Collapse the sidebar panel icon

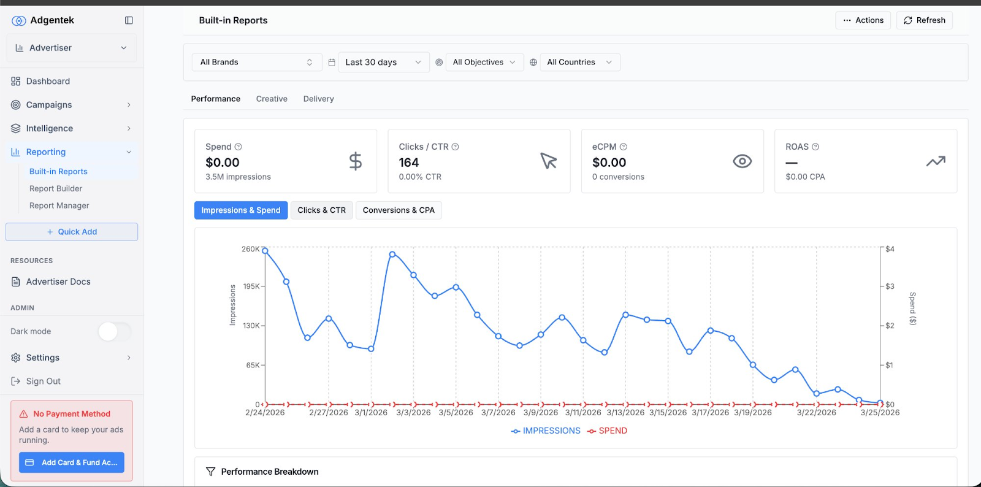click(x=129, y=20)
